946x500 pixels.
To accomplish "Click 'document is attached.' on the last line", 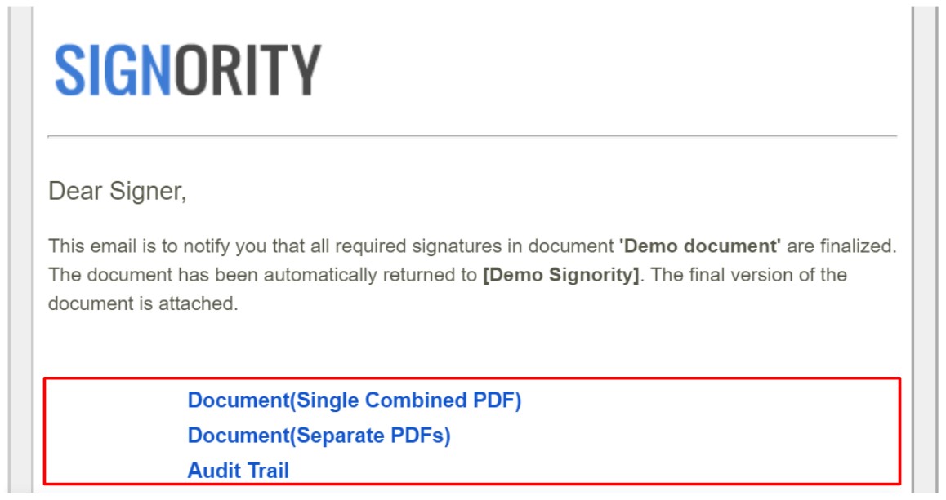I will pos(143,303).
